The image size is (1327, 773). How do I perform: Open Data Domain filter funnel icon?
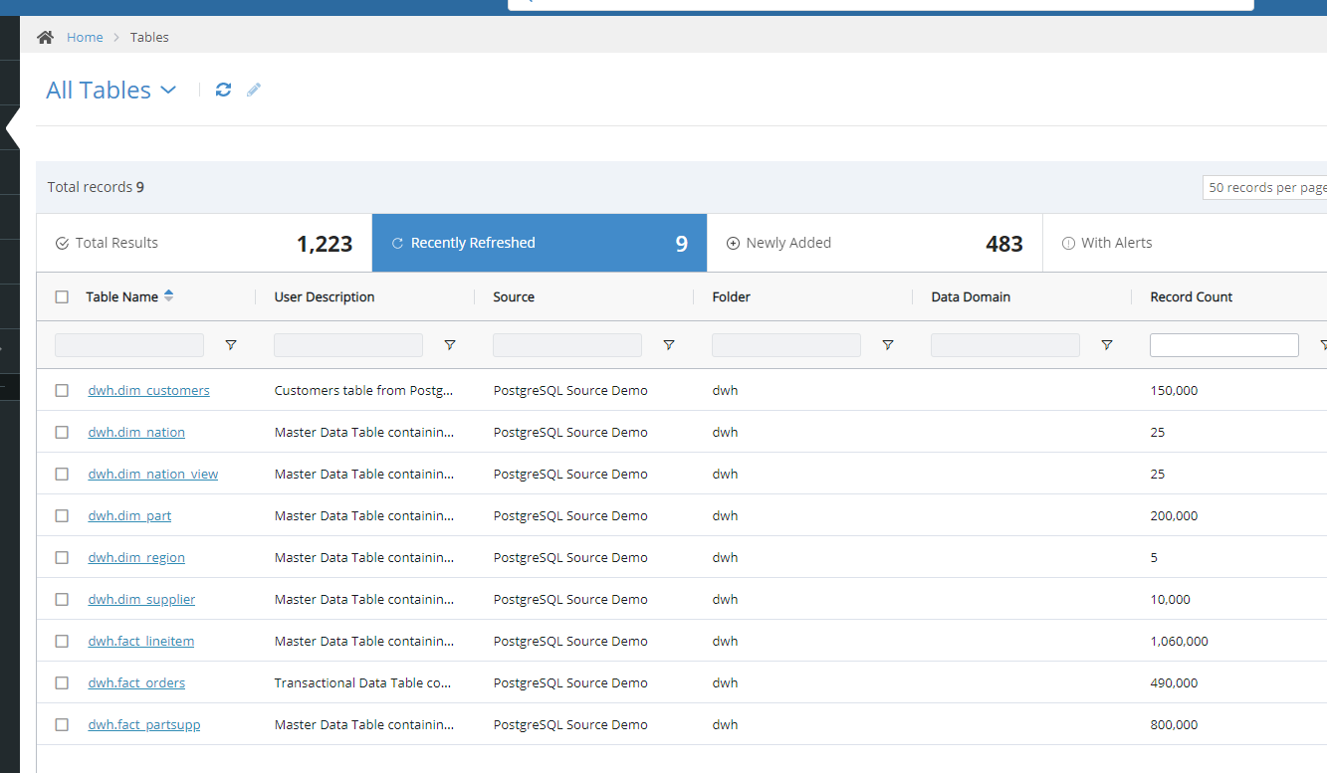point(1107,345)
